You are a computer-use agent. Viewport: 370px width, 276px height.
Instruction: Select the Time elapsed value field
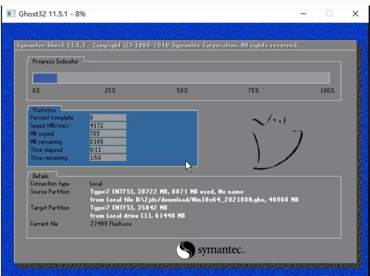pos(108,150)
